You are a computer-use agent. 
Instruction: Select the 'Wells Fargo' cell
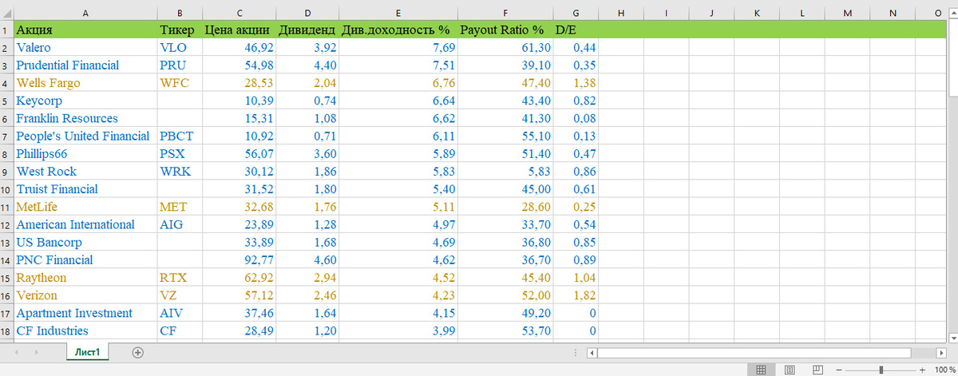[85, 83]
